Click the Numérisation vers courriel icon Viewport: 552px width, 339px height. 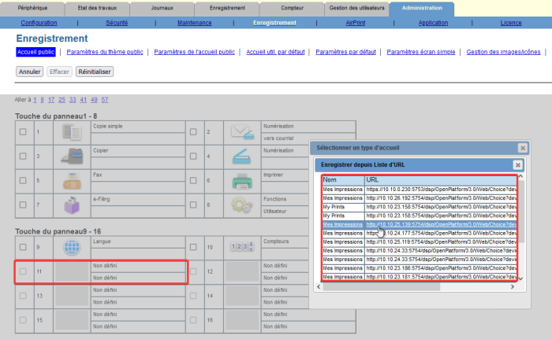[x=242, y=131]
